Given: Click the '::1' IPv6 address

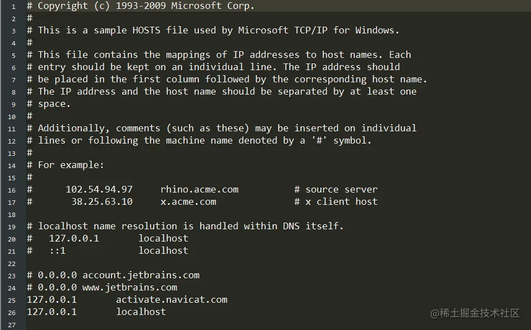Looking at the screenshot, I should click(x=57, y=250).
